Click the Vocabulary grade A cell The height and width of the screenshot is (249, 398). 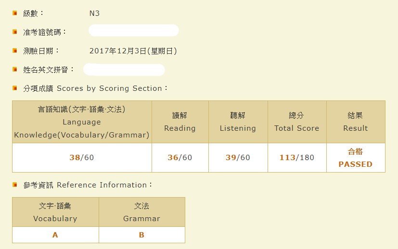tap(55, 235)
